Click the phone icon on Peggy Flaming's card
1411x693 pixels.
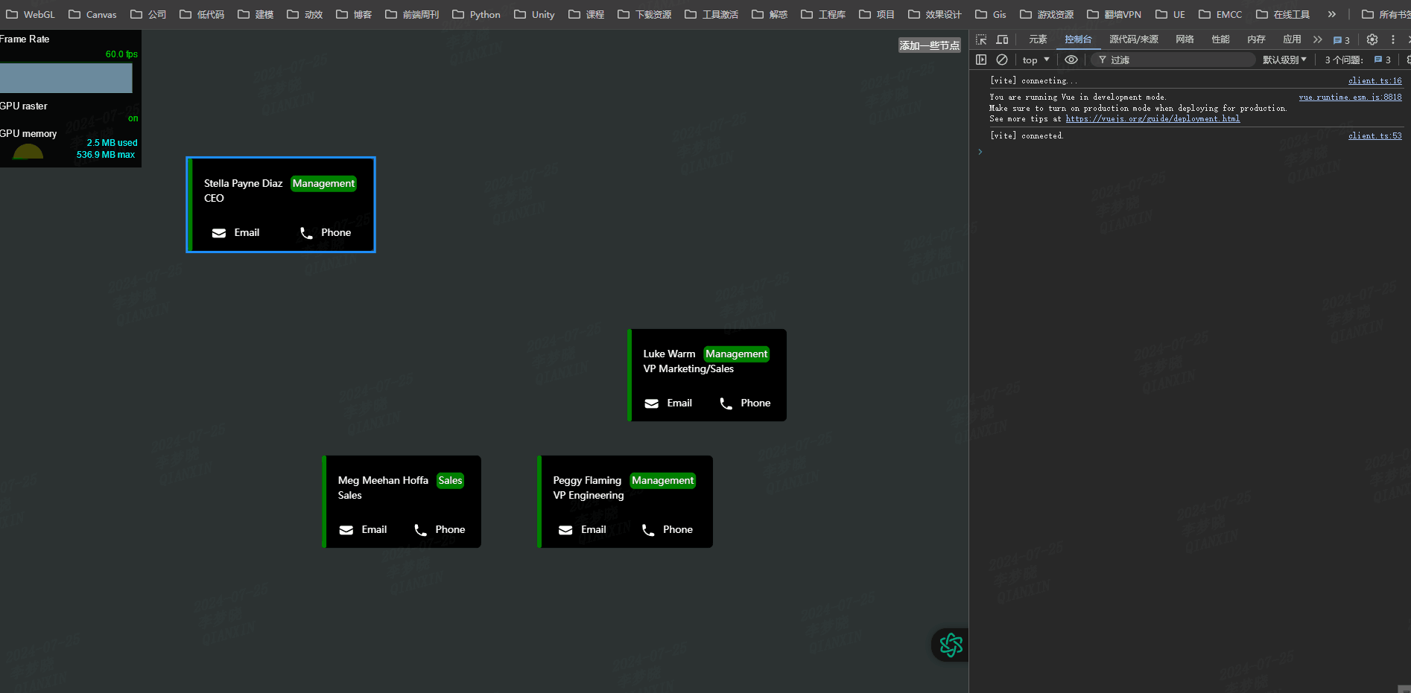pos(648,530)
